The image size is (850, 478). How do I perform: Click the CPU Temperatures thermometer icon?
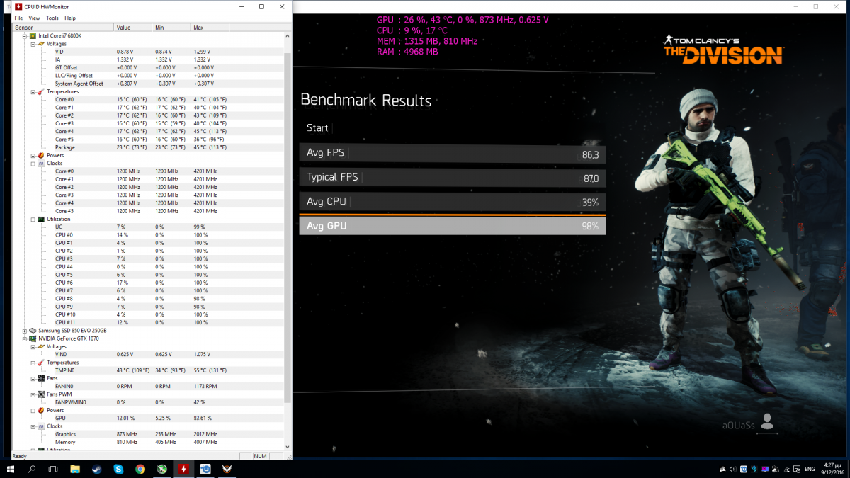click(x=40, y=91)
